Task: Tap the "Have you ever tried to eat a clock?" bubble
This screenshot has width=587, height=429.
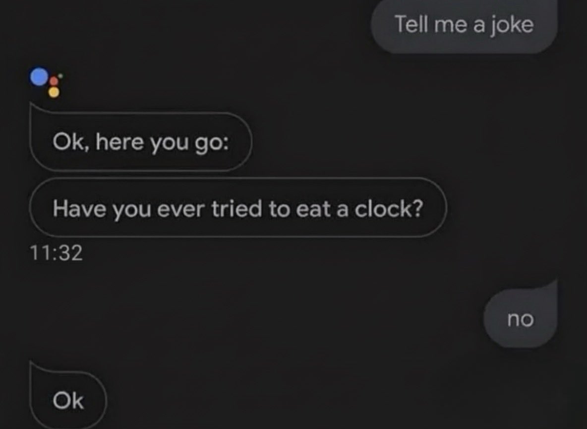Action: [x=238, y=209]
